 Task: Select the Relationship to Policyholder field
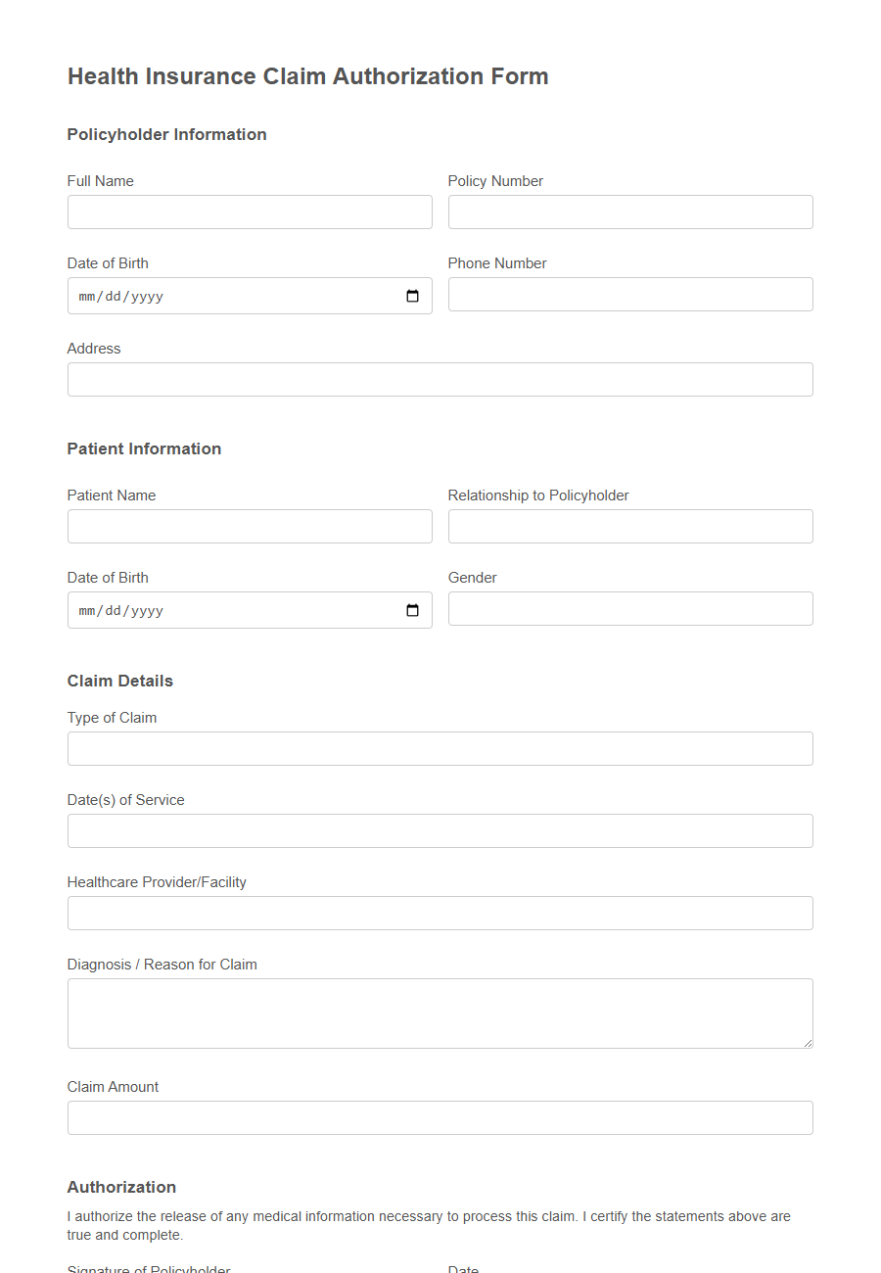click(x=629, y=526)
